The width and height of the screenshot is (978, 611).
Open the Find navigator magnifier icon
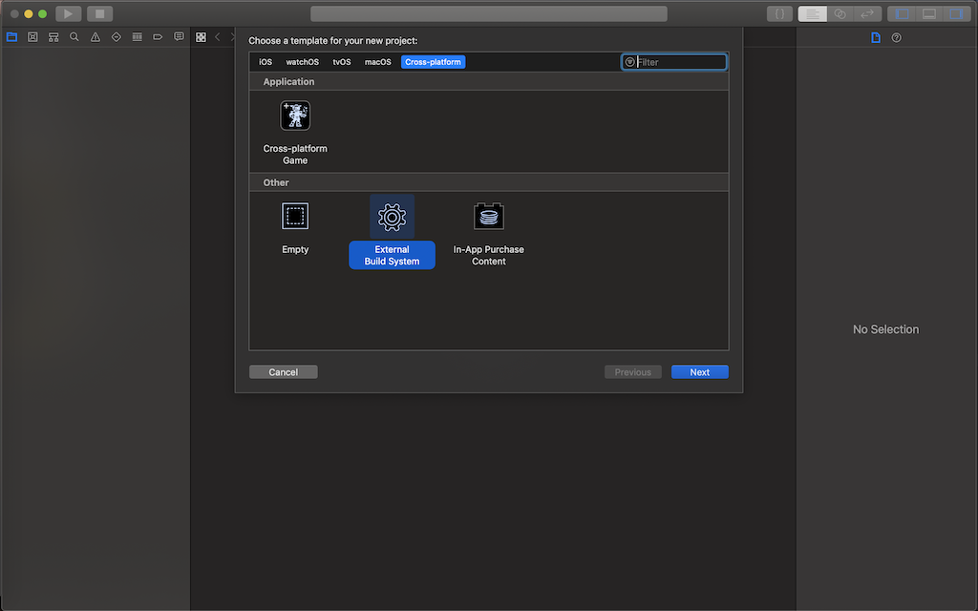tap(74, 37)
